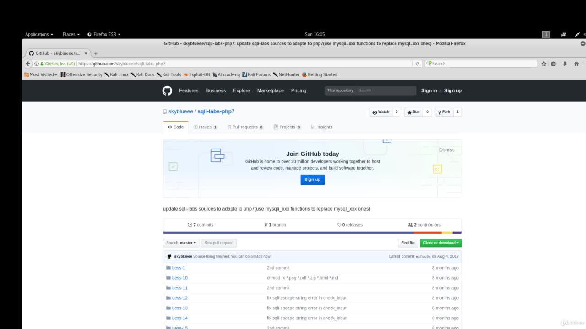Open the Firefox downloads arrow icon
Viewport: 586px width, 329px height.
click(x=565, y=64)
